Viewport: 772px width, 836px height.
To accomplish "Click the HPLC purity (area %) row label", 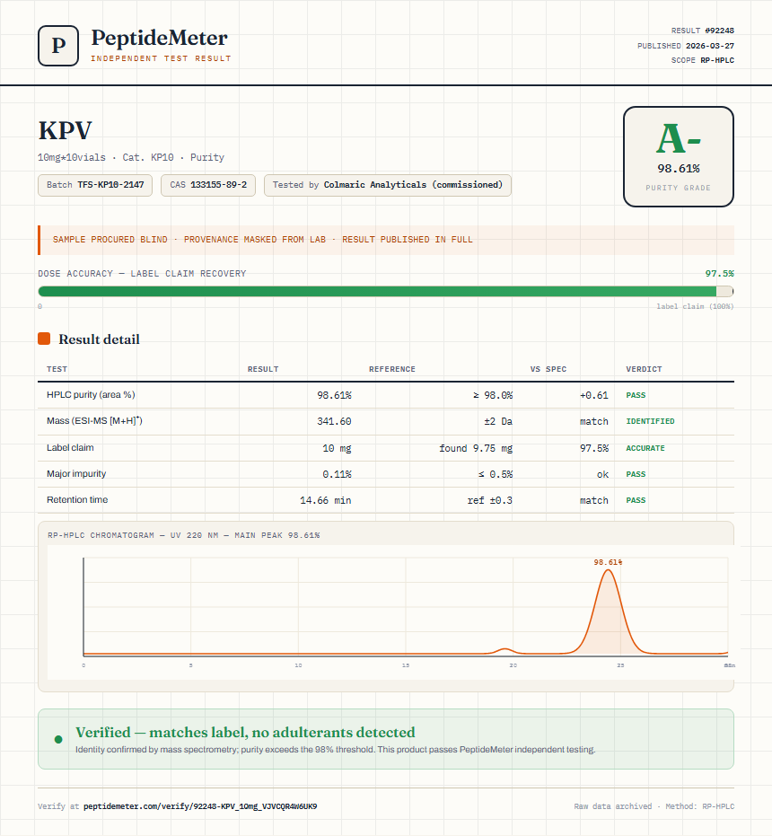I will (91, 394).
